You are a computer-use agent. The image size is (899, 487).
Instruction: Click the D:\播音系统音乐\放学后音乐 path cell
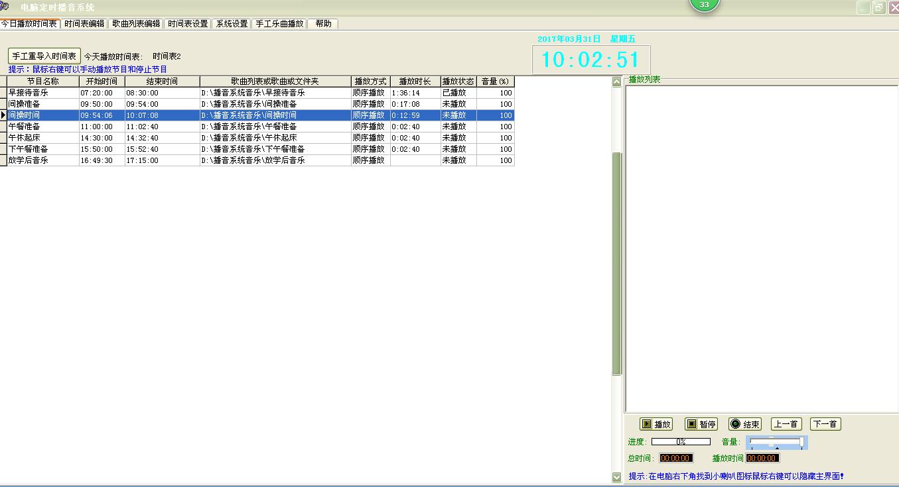[275, 160]
